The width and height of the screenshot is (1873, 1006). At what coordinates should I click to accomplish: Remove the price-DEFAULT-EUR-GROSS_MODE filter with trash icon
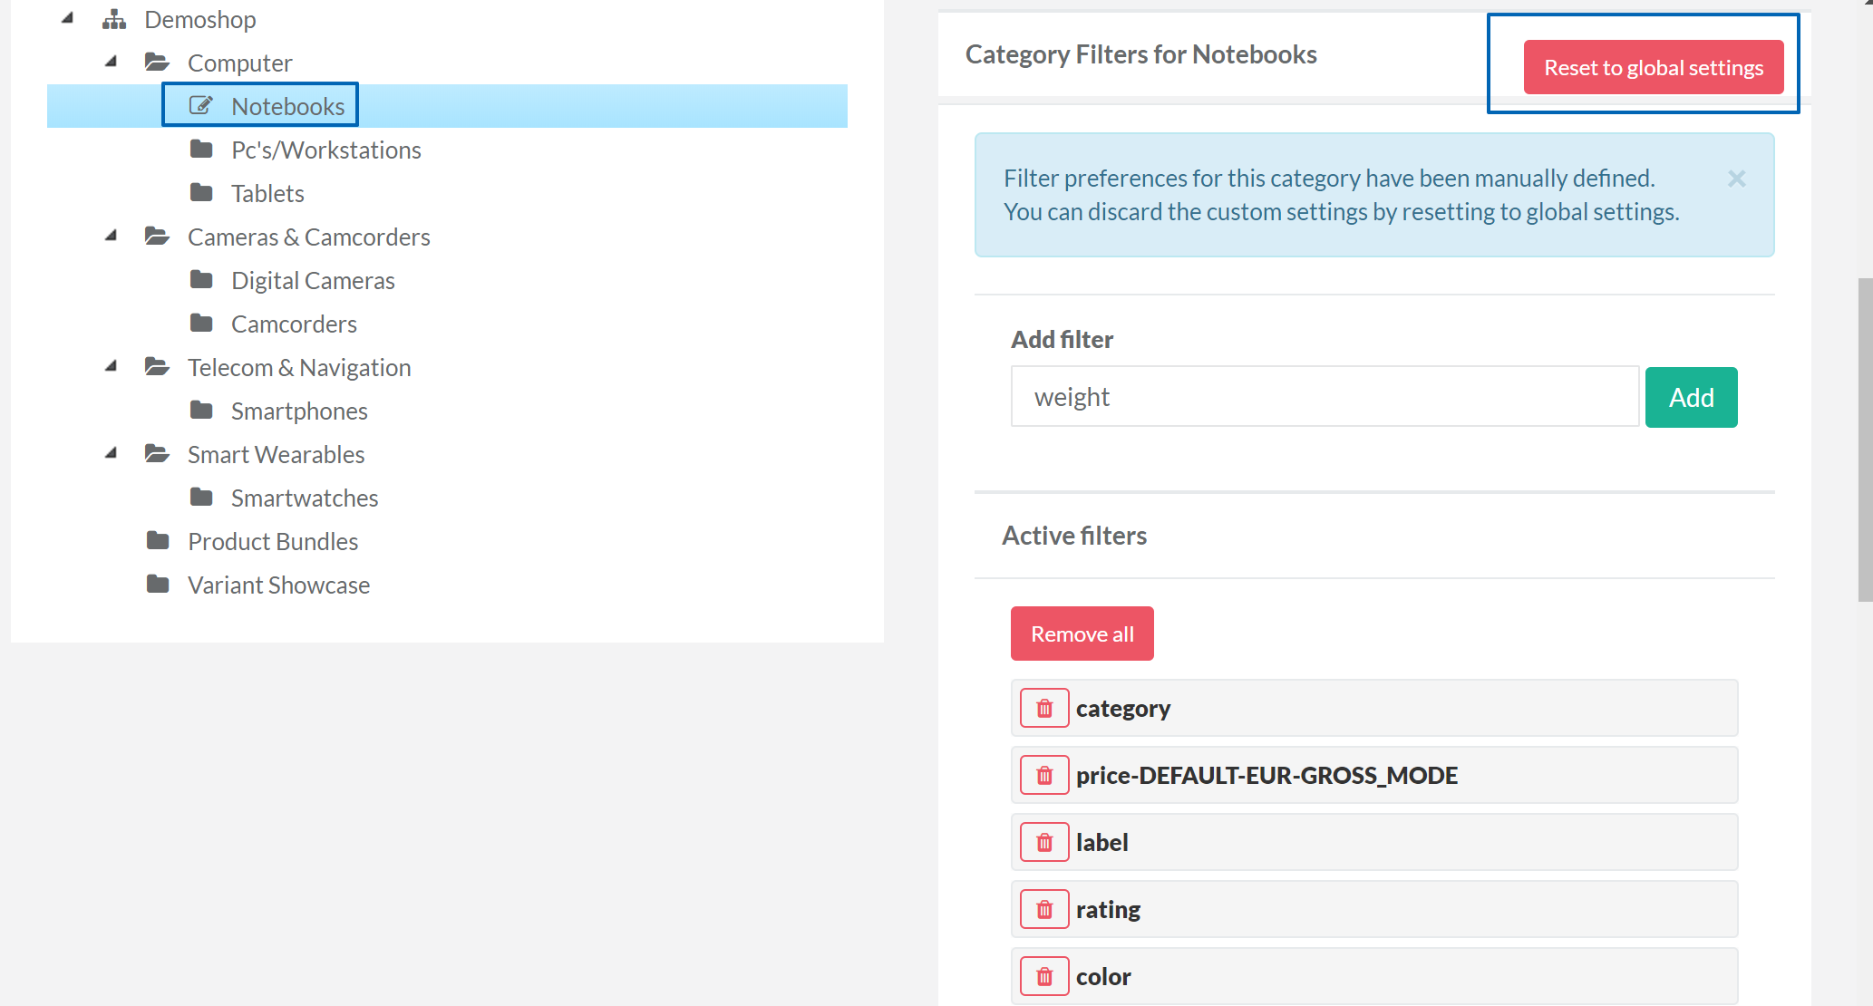point(1044,775)
